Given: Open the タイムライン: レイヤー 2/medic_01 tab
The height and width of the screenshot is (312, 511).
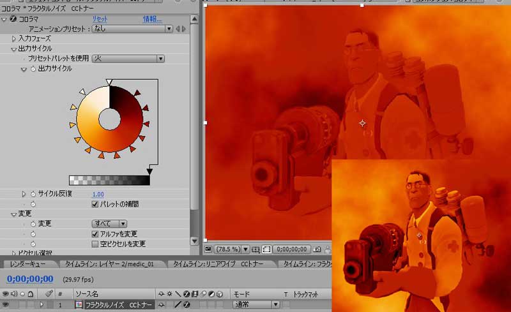Looking at the screenshot, I should pyautogui.click(x=109, y=264).
